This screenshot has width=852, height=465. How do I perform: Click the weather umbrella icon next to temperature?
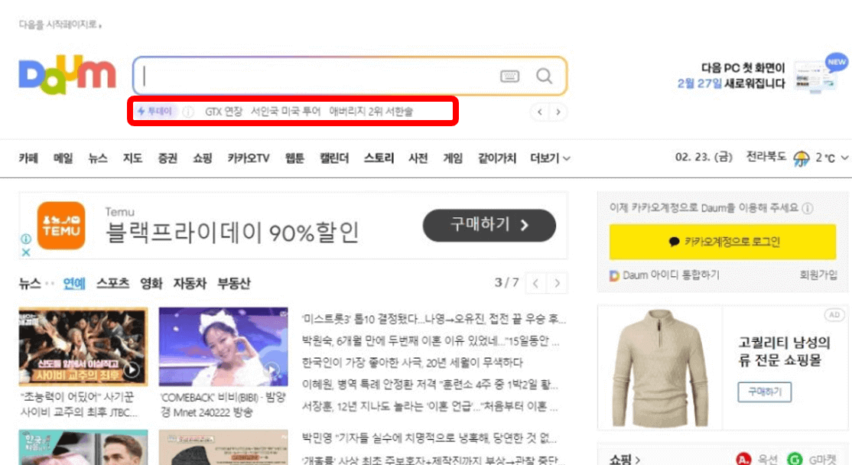coord(802,158)
